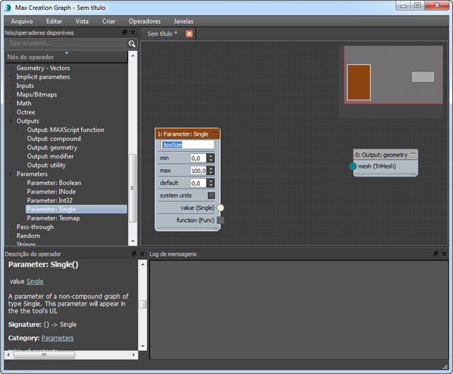Click the mesh (TriMesh) input connector
Viewport: 453px width, 374px height.
coord(353,166)
